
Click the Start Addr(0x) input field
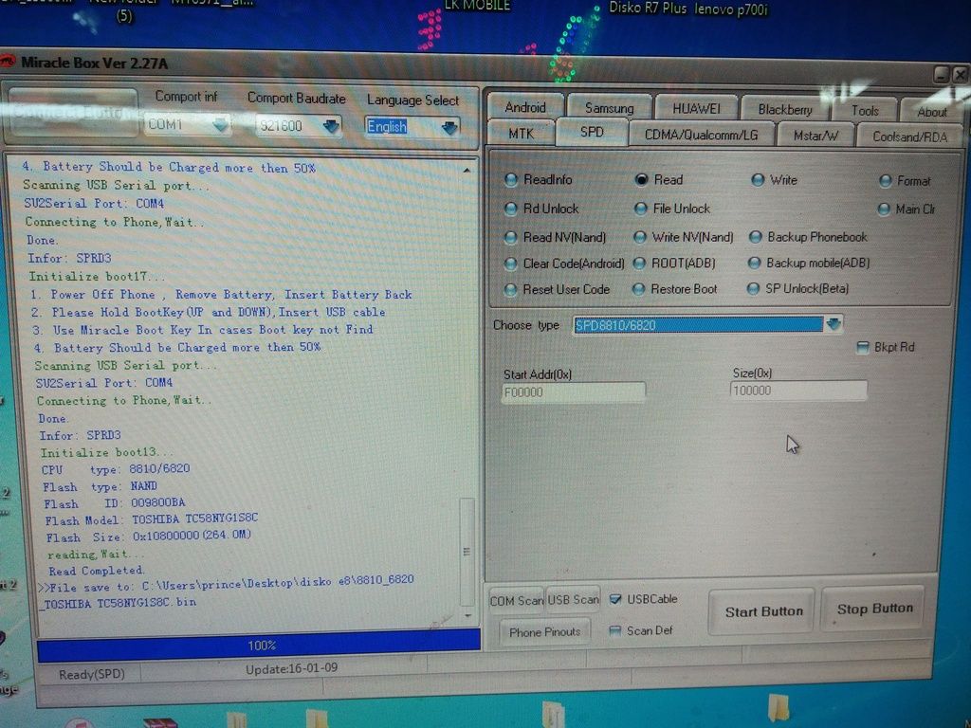pyautogui.click(x=573, y=391)
